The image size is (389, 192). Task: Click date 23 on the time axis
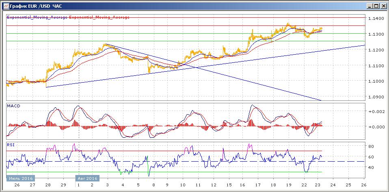[318, 185]
